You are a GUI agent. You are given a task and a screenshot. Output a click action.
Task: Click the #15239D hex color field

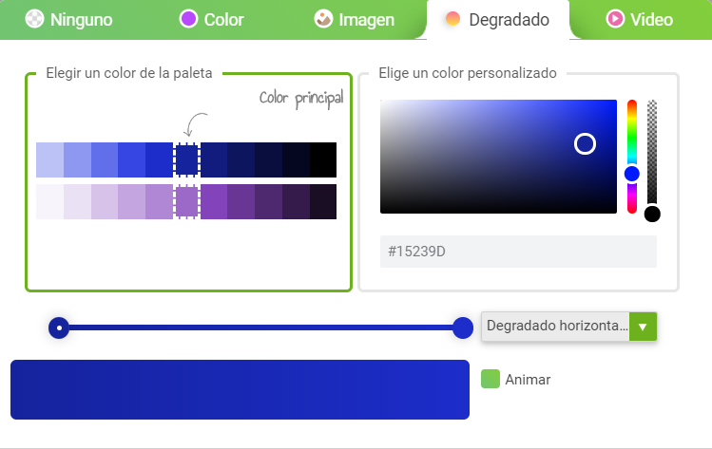(518, 252)
